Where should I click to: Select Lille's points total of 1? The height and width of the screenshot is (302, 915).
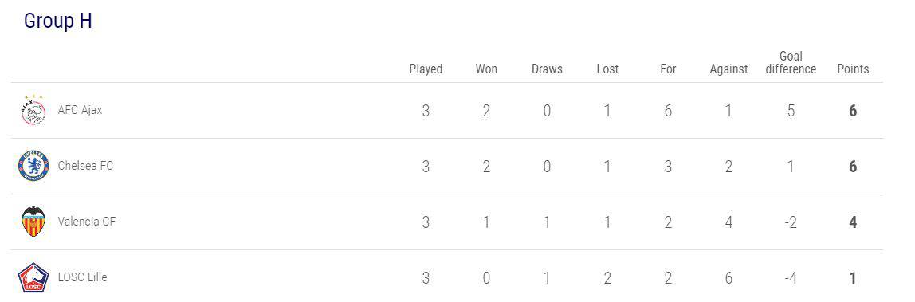point(853,278)
